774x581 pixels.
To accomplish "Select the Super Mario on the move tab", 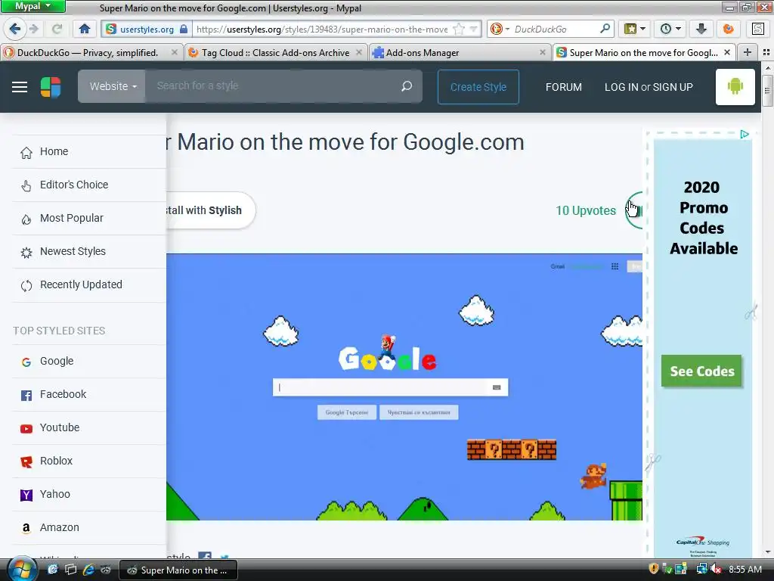I will click(x=643, y=52).
